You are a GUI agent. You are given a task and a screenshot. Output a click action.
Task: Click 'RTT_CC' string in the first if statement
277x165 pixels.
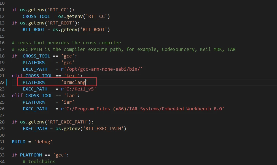point(58,10)
